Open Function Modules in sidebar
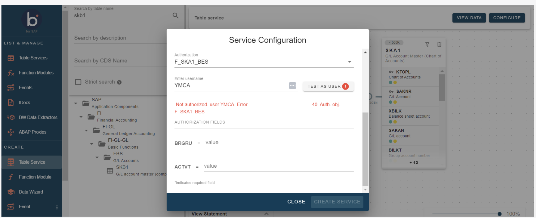Viewport: 536px width, 218px height. pos(36,73)
